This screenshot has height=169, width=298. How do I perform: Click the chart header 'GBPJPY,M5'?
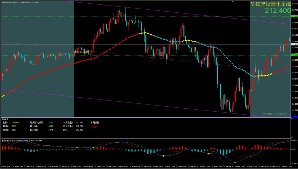tap(6, 2)
